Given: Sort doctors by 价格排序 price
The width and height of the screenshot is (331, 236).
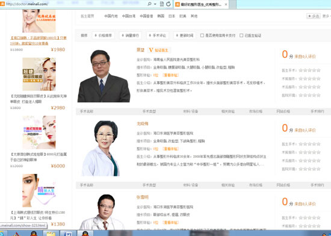Looking at the screenshot, I should tap(104, 36).
